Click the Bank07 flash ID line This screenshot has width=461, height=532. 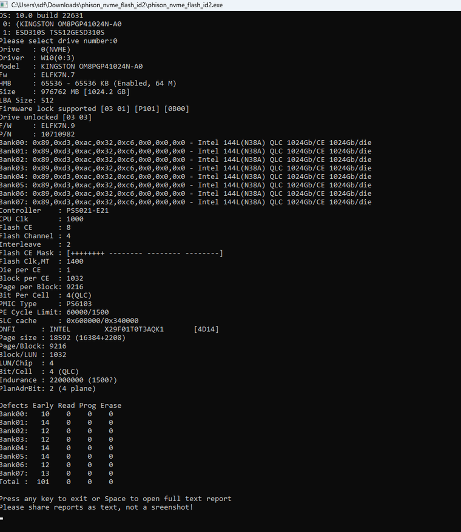[x=186, y=202]
